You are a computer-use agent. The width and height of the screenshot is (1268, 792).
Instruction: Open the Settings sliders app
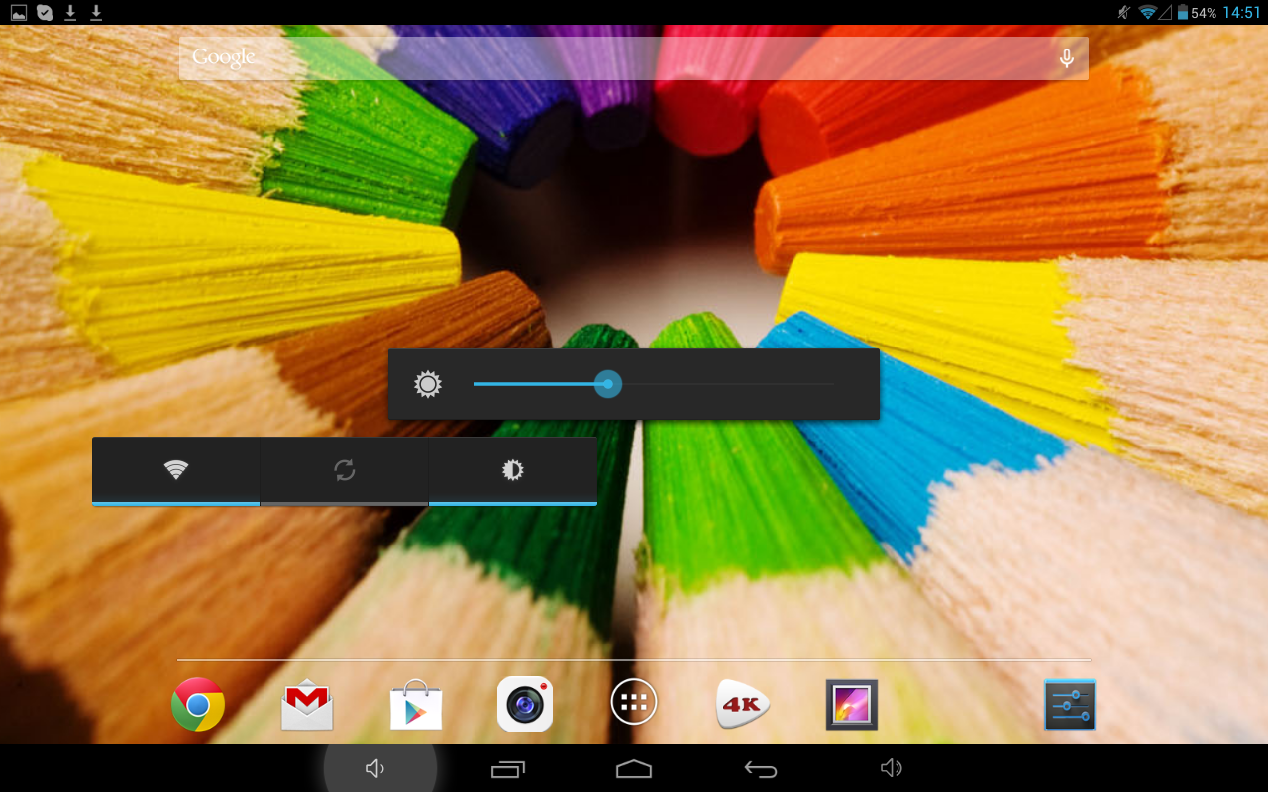1070,705
